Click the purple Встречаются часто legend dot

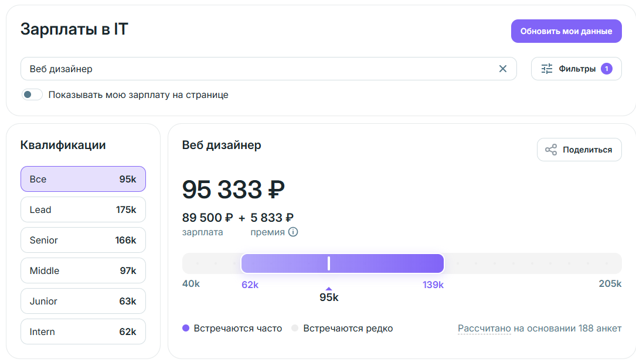pos(186,328)
